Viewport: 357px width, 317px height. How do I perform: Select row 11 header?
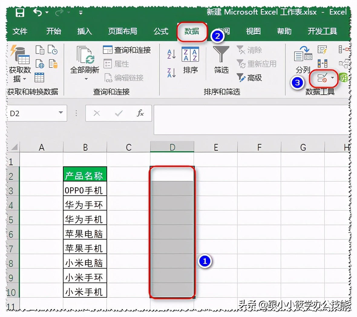(x=13, y=305)
